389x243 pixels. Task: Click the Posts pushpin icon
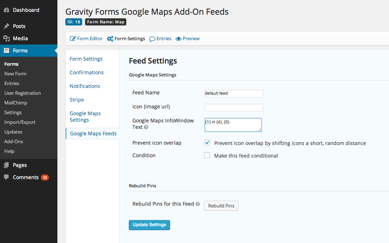pyautogui.click(x=6, y=26)
